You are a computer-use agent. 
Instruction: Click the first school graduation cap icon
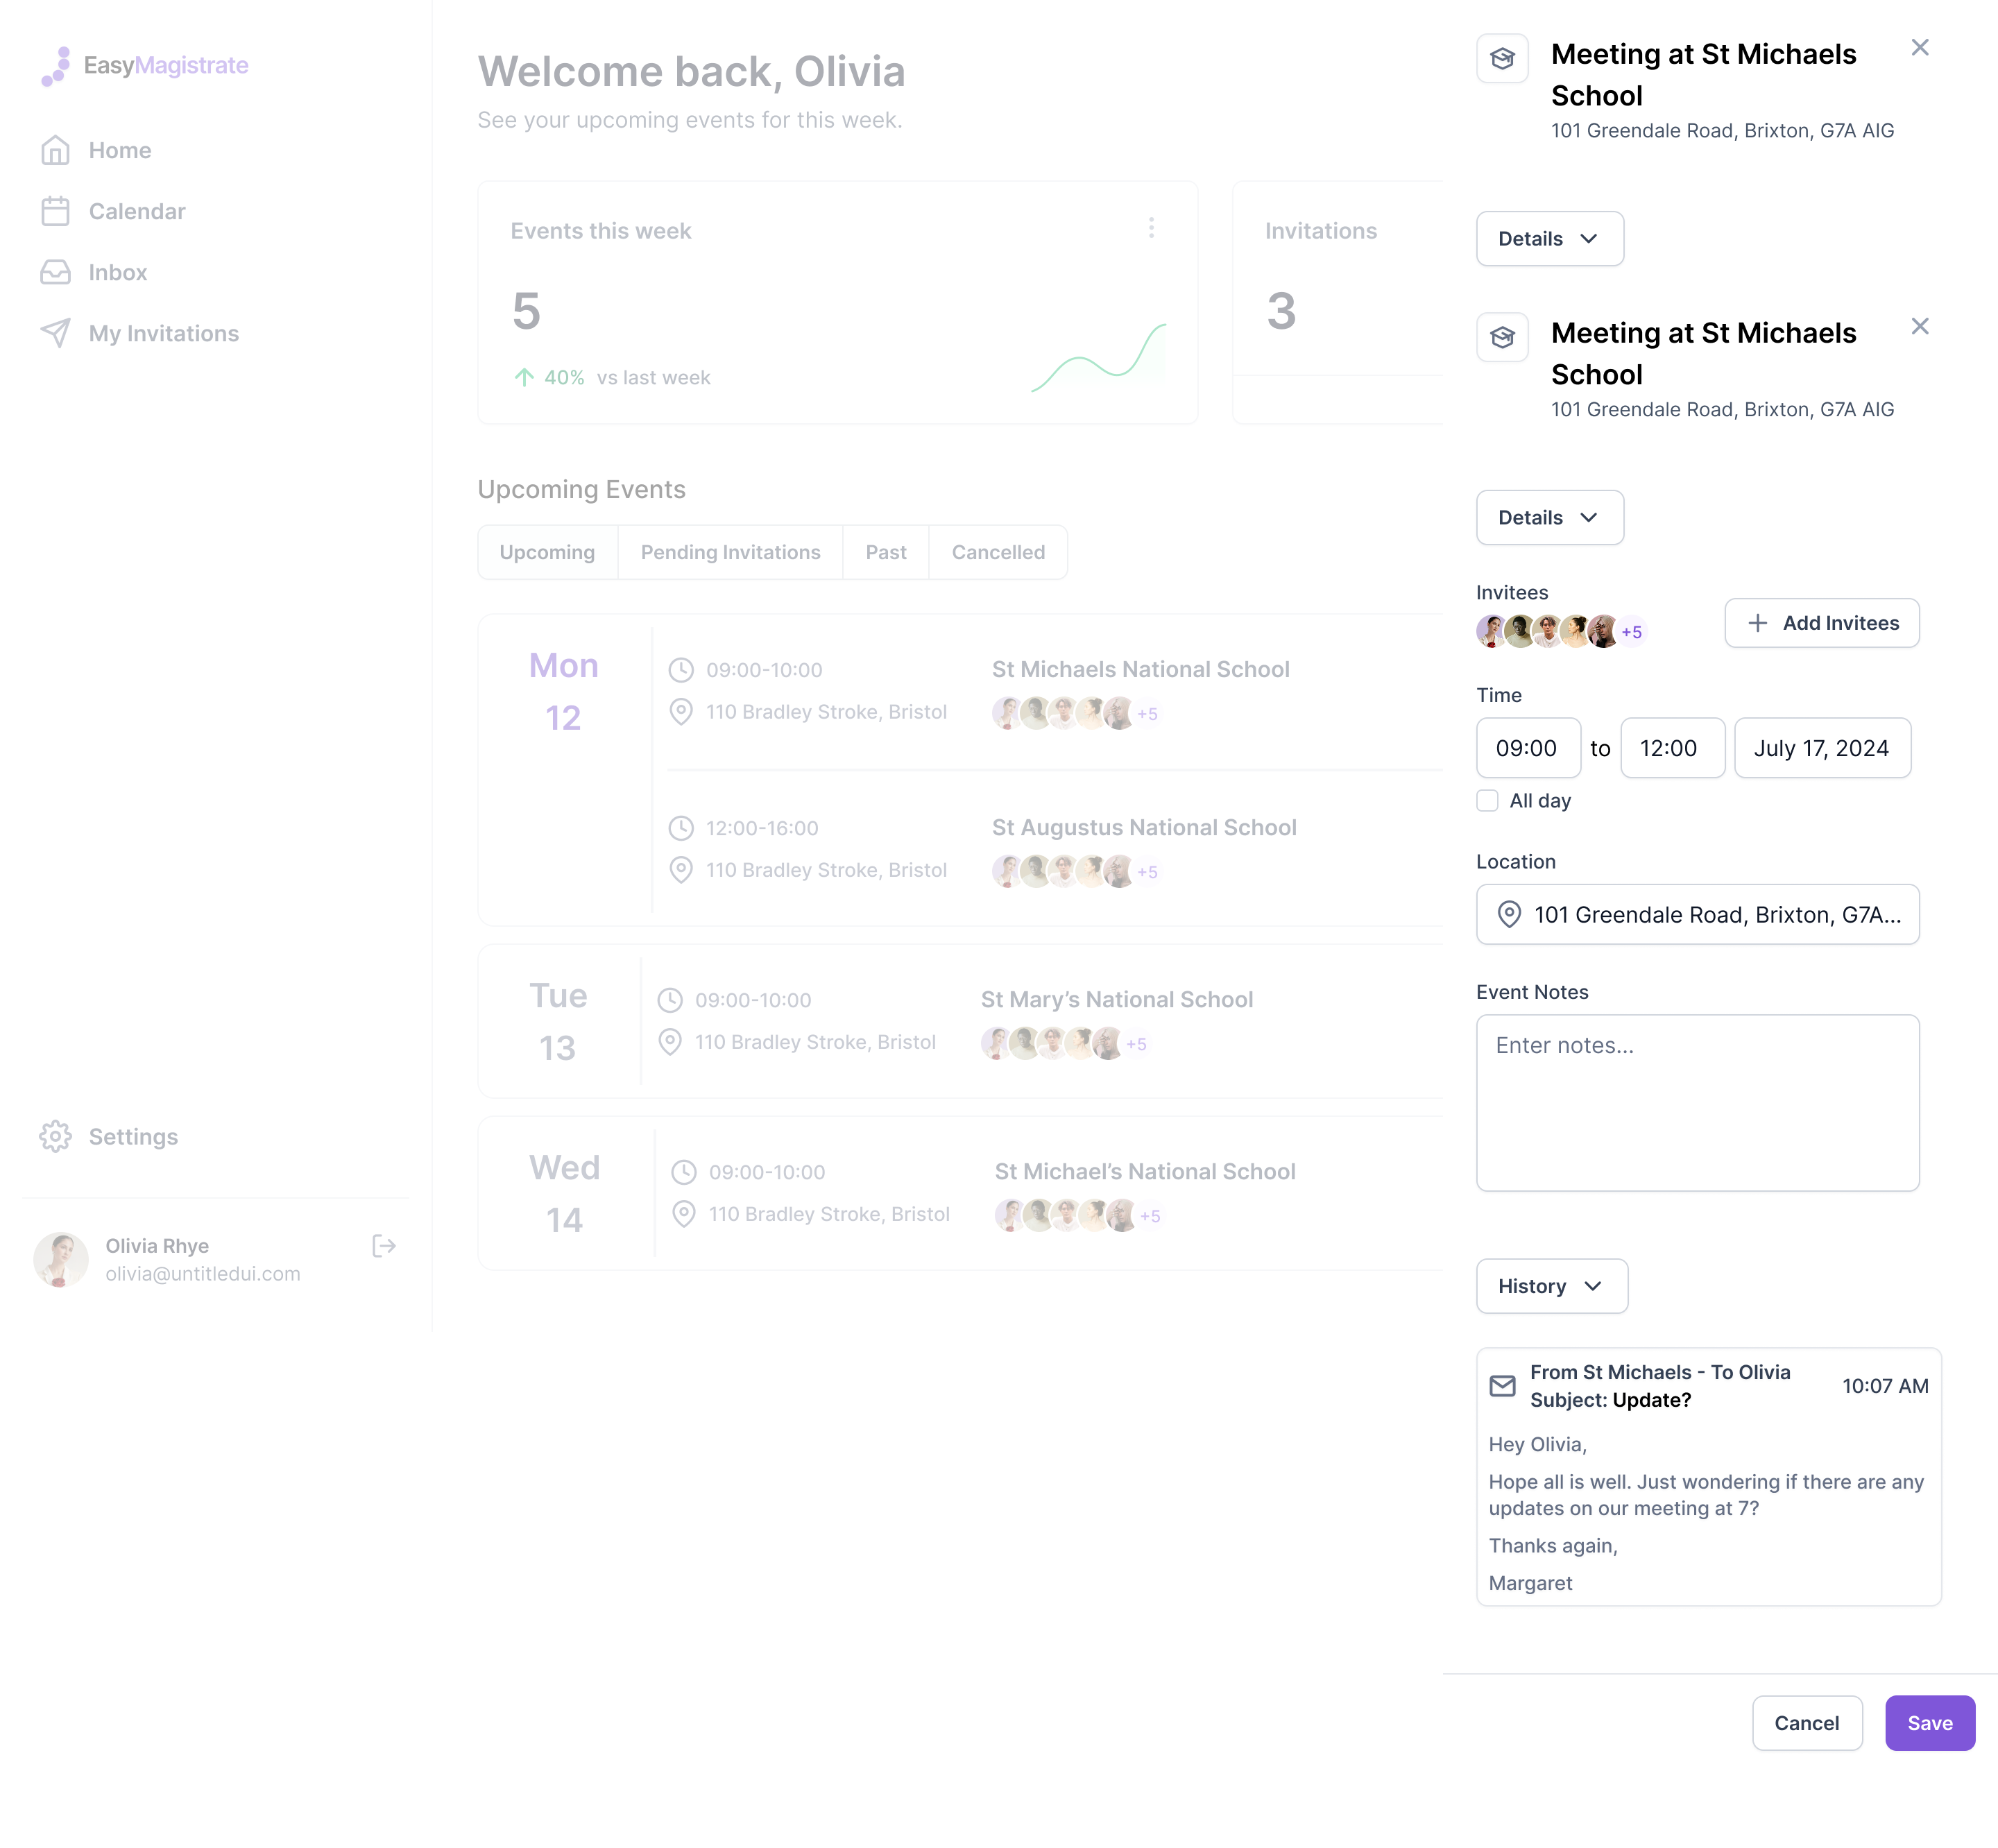click(x=1502, y=58)
